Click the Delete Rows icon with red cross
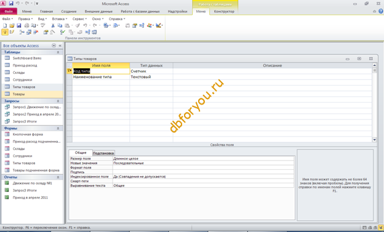This screenshot has width=384, height=232. pyautogui.click(x=36, y=32)
